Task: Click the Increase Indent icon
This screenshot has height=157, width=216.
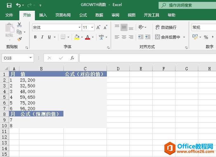Action: 148,37
